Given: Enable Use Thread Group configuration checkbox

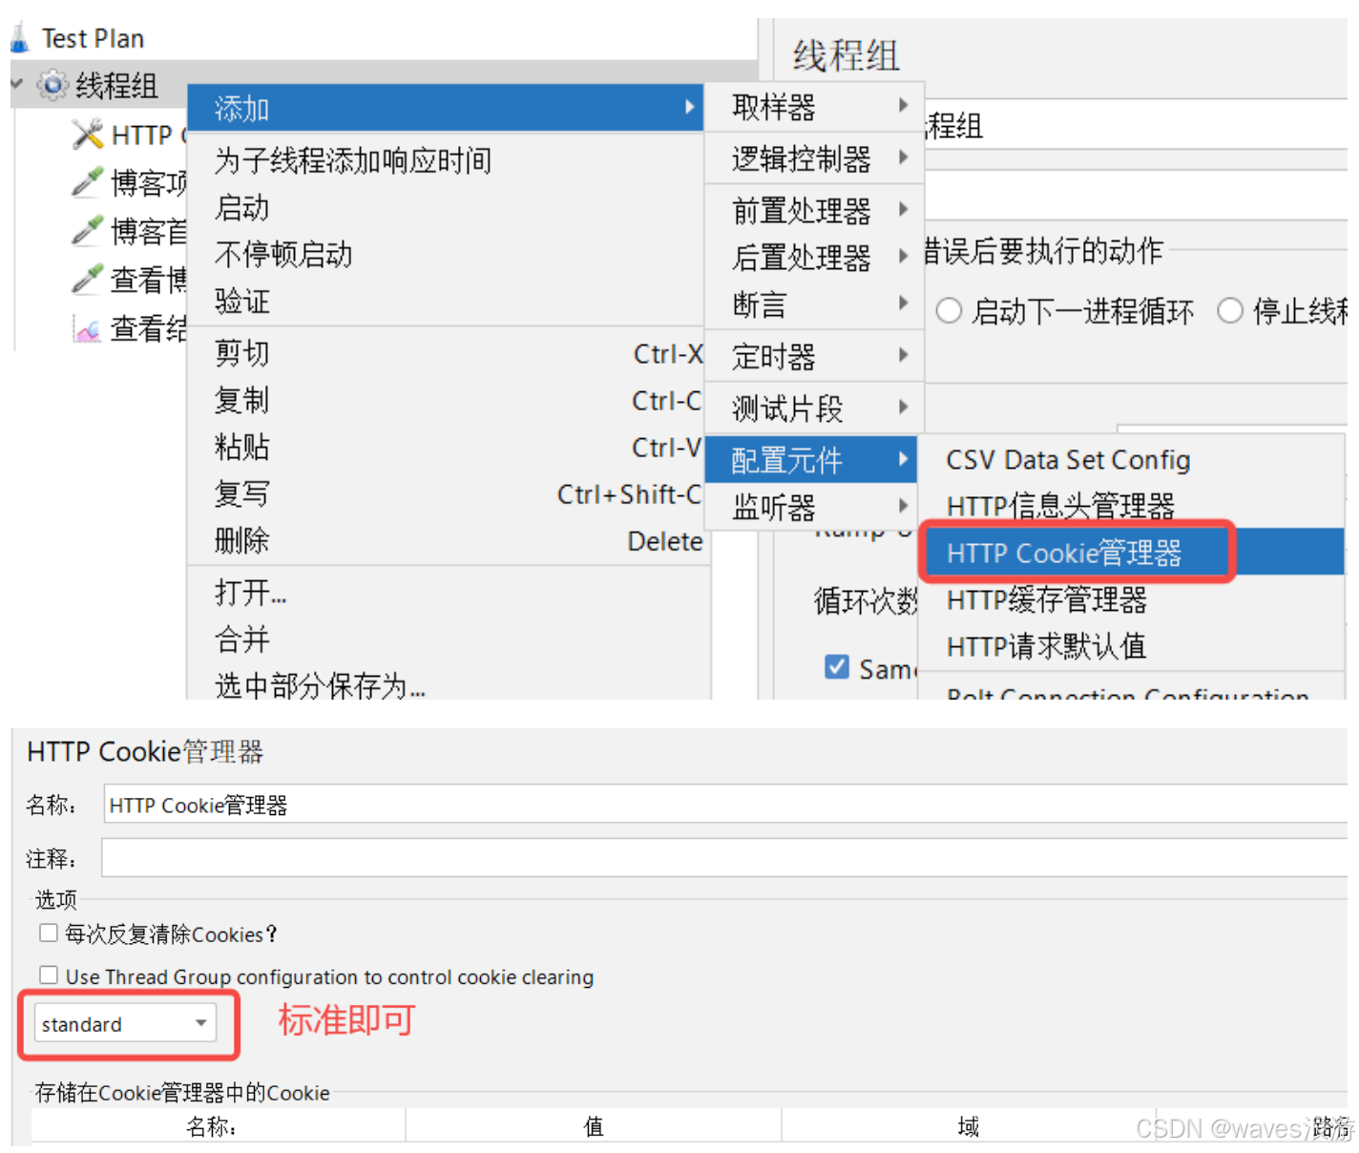Looking at the screenshot, I should tap(49, 975).
